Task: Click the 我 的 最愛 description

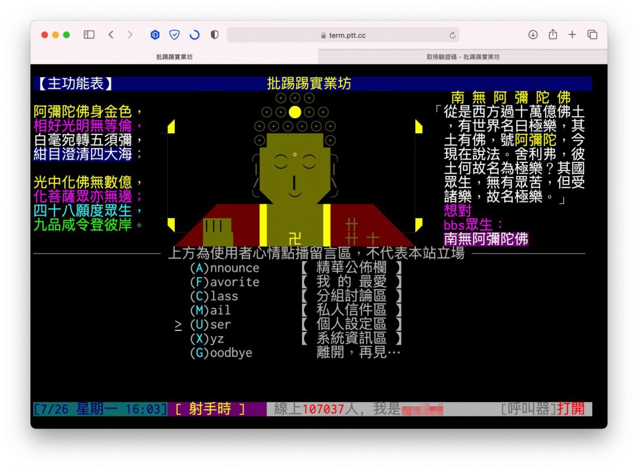Action: 351,282
